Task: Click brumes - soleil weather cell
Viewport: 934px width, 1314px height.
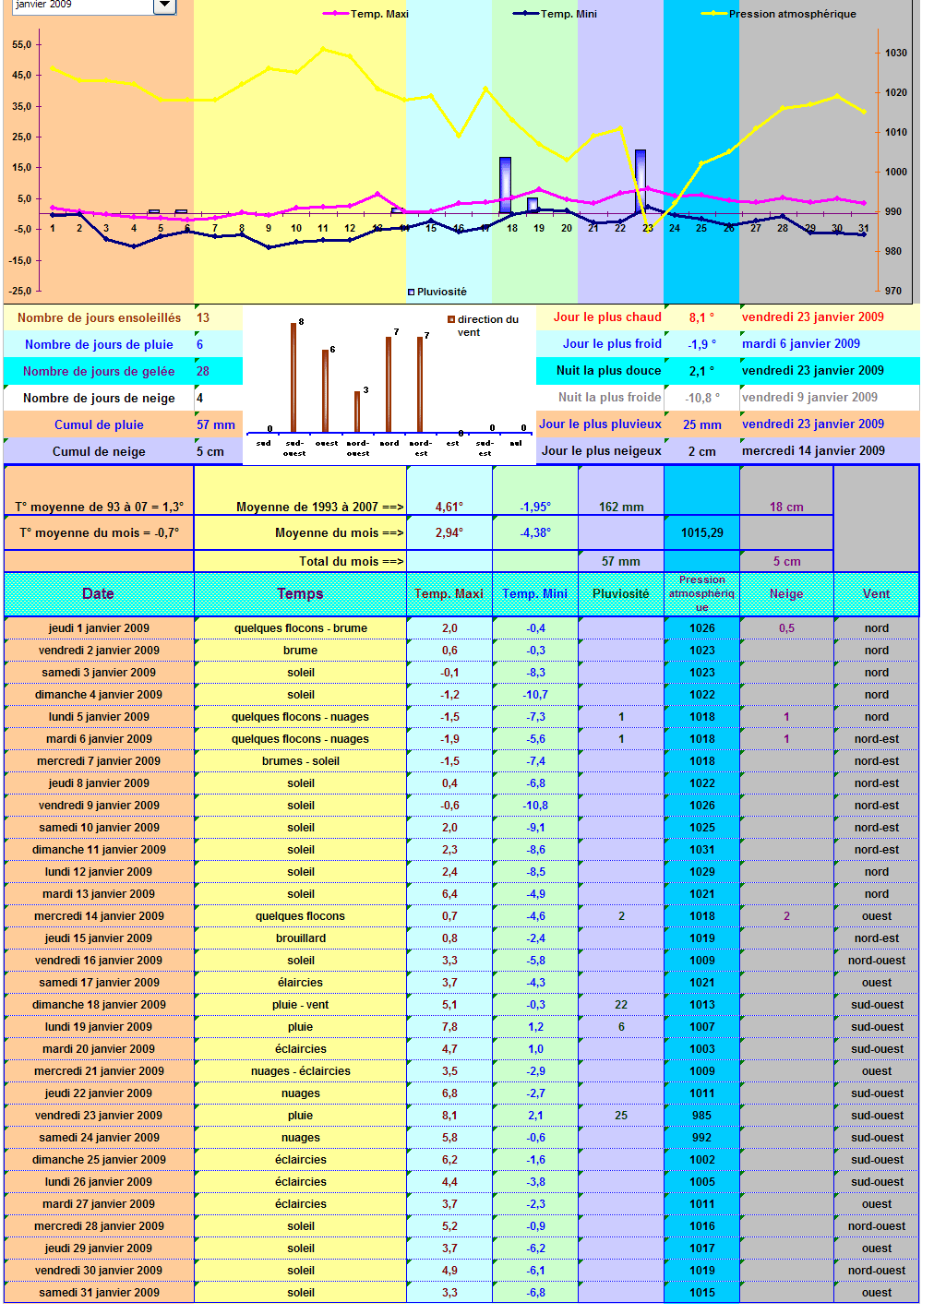Action: [x=300, y=761]
